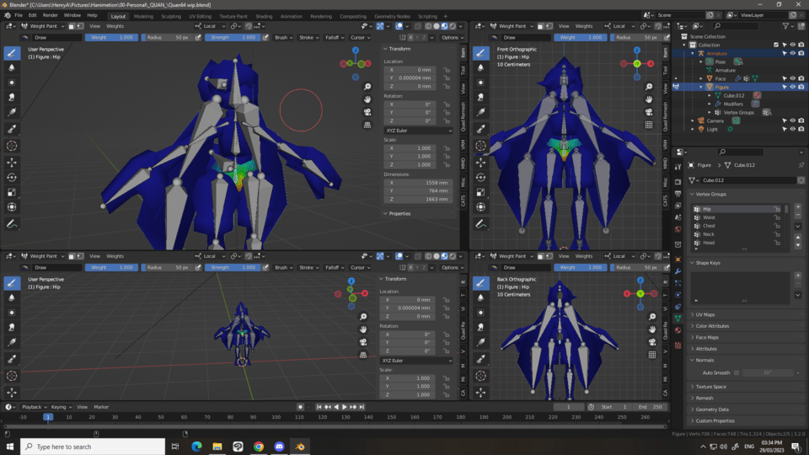Hide the Camera object in outliner

pyautogui.click(x=792, y=120)
